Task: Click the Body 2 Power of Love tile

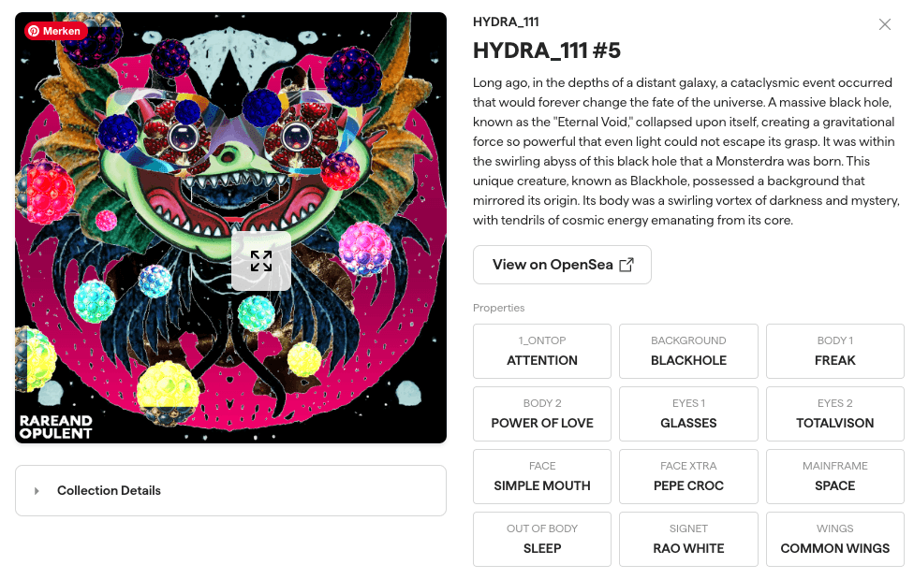Action: tap(542, 414)
